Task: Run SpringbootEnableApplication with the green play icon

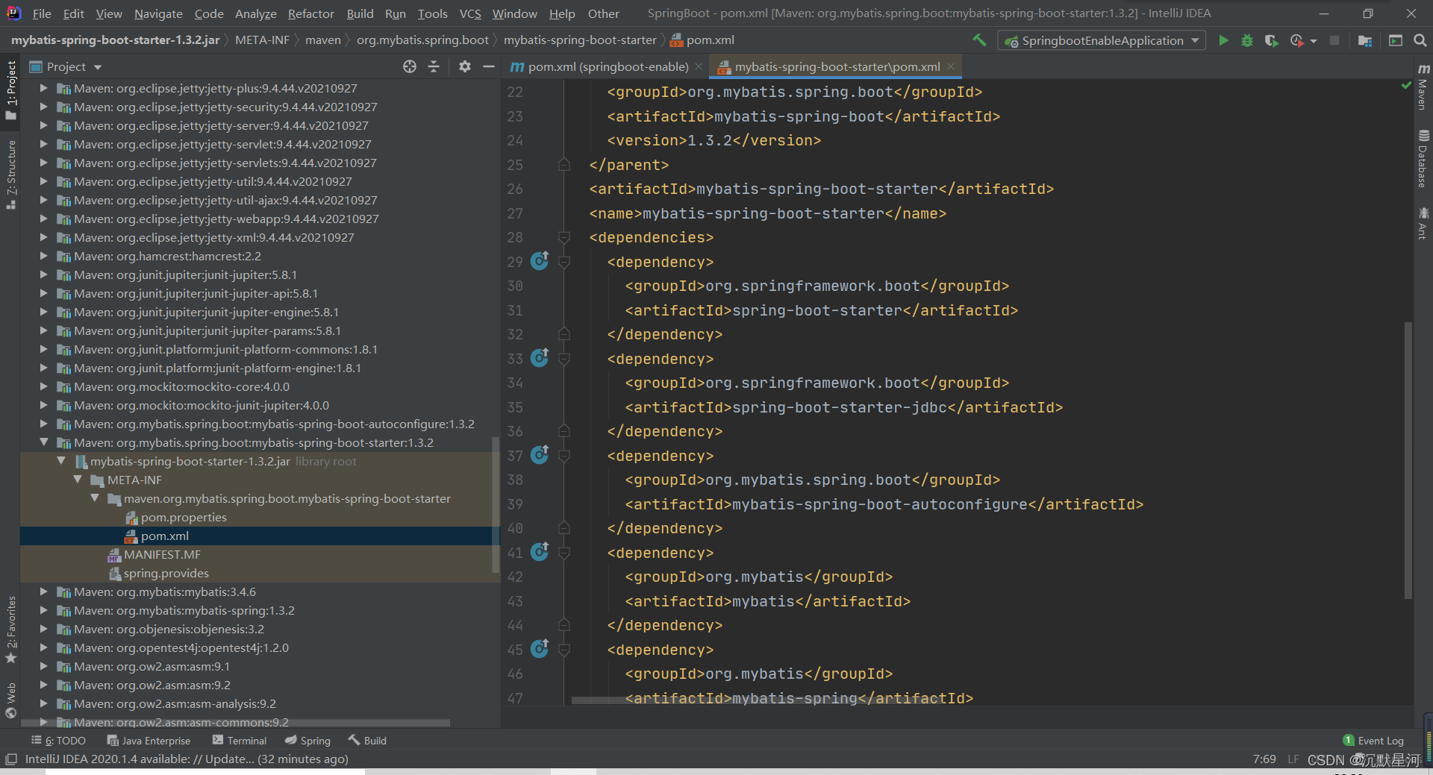Action: click(1223, 40)
